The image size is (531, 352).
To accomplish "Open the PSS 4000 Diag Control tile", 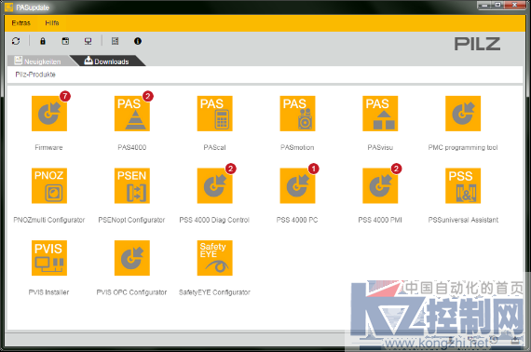I will click(214, 185).
